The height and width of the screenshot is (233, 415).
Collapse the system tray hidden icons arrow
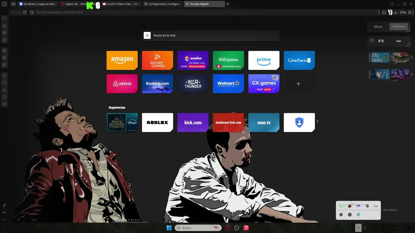click(x=358, y=228)
